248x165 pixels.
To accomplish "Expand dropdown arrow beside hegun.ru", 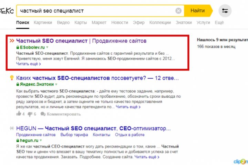I will tap(41, 141).
